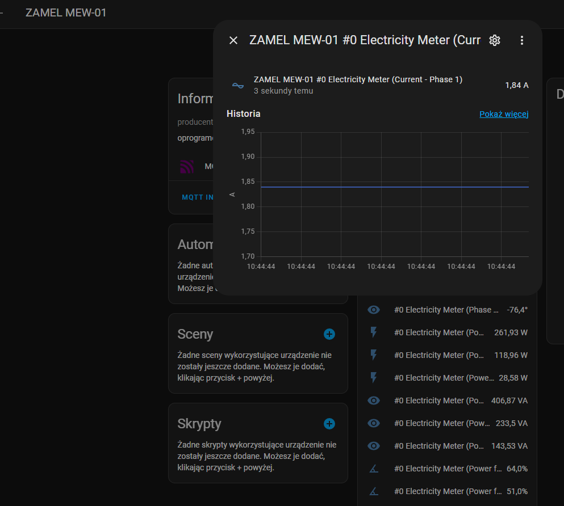Click the eye icon beside 143,53 VA
The width and height of the screenshot is (564, 506).
coord(374,446)
